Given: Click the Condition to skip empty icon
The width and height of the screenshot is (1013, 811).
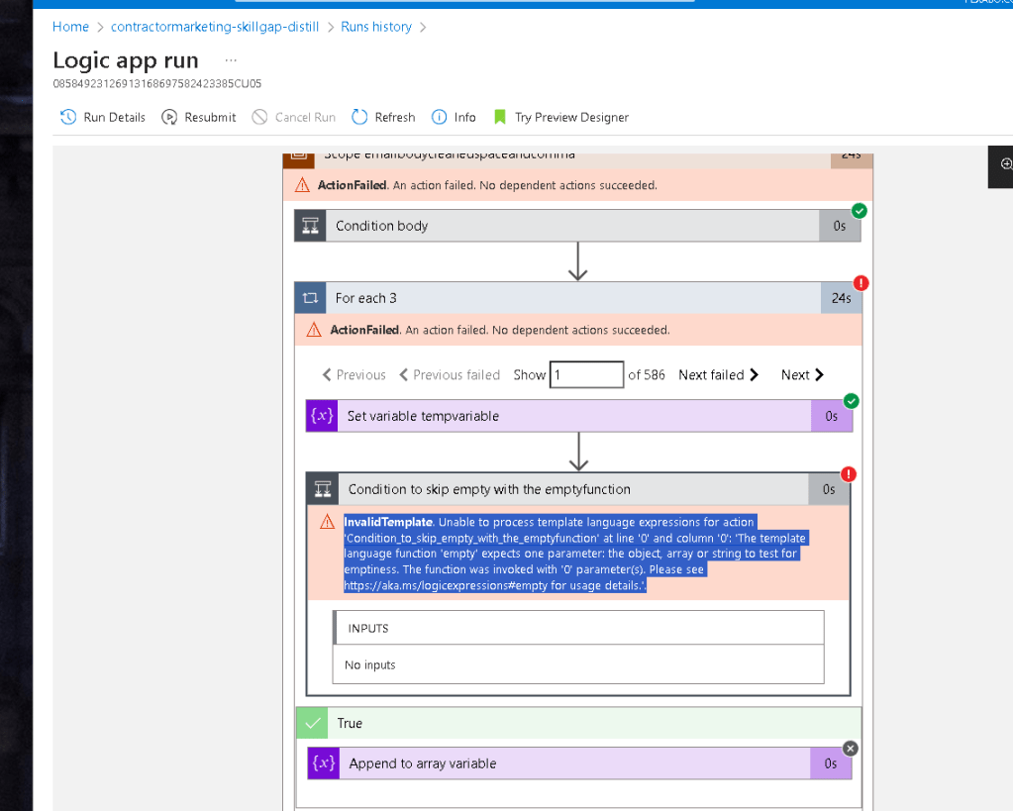Looking at the screenshot, I should pos(323,489).
